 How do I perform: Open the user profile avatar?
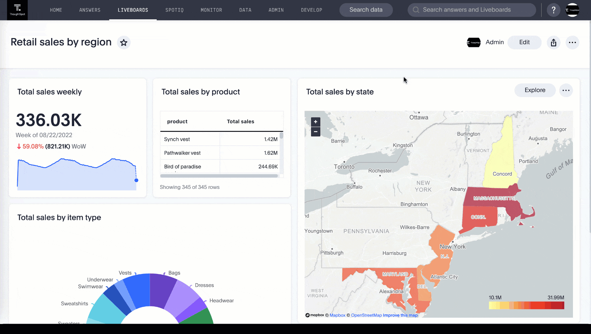(572, 10)
